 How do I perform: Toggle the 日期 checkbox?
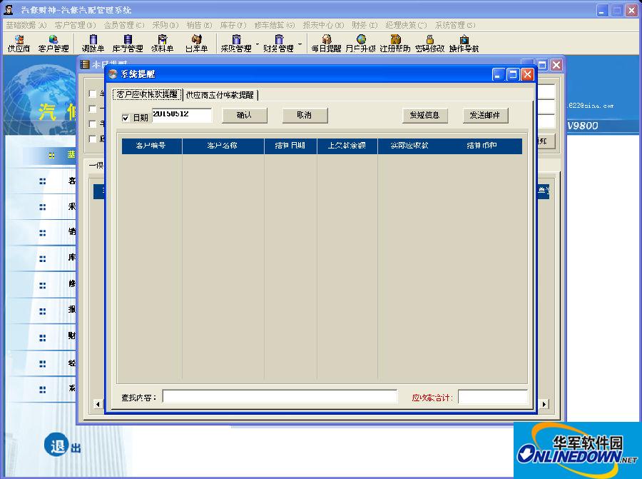(126, 118)
